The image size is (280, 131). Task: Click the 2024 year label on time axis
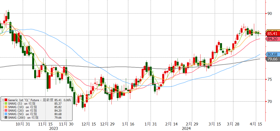tap(186, 128)
